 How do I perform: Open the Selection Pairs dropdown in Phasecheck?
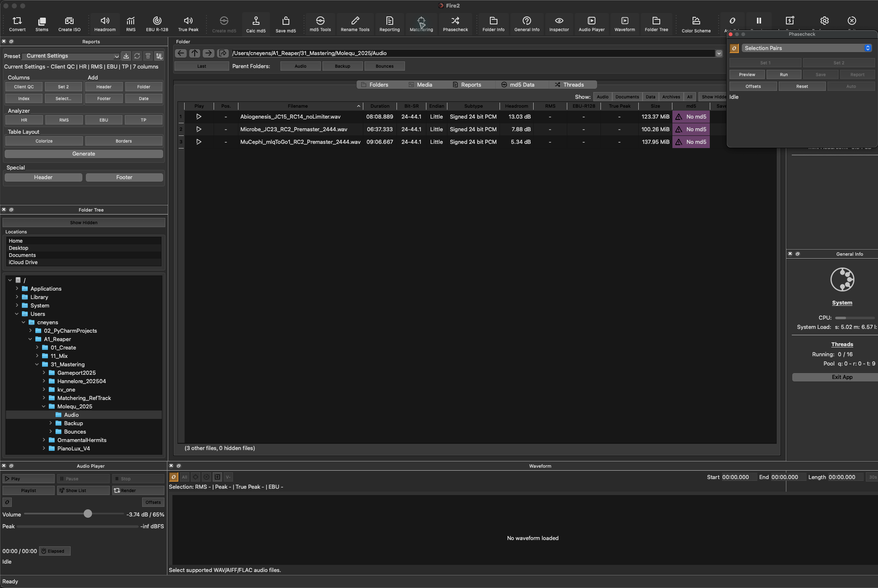pos(807,48)
